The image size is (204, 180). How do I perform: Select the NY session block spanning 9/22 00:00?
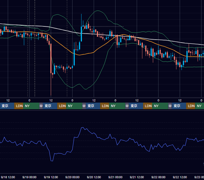160,106
